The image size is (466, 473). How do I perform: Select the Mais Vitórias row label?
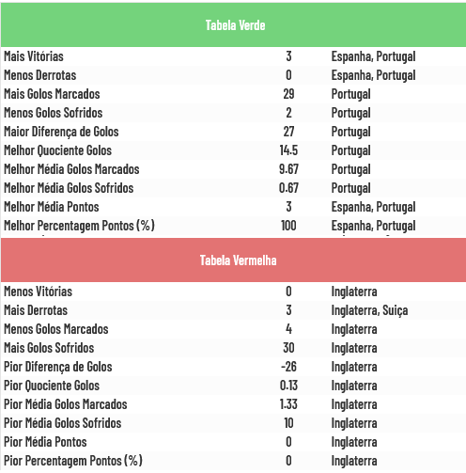click(x=34, y=56)
